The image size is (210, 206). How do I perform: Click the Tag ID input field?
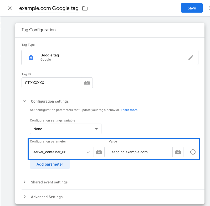[x=52, y=83]
